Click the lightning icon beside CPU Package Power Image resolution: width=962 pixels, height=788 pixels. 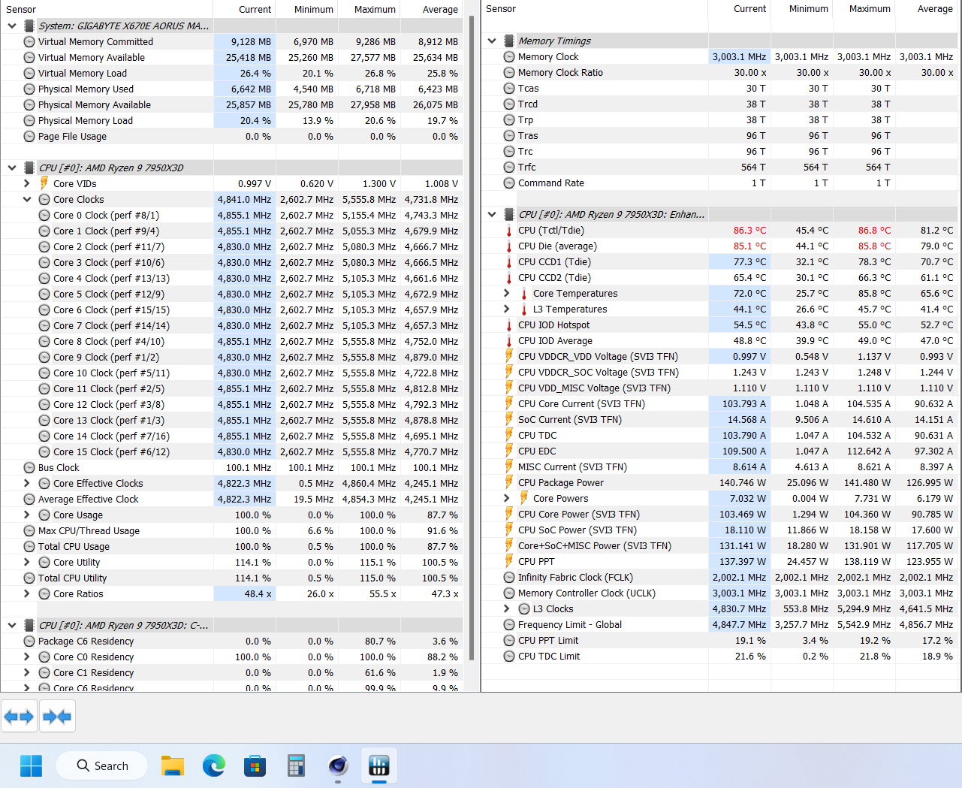509,483
